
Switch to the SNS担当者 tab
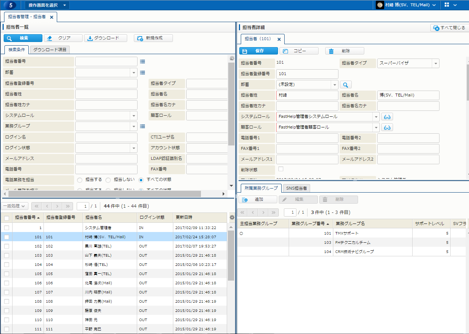click(x=296, y=188)
